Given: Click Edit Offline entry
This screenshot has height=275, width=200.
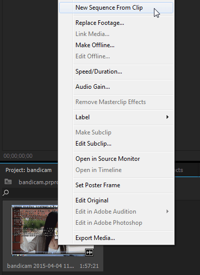Looking at the screenshot, I should (116, 56).
